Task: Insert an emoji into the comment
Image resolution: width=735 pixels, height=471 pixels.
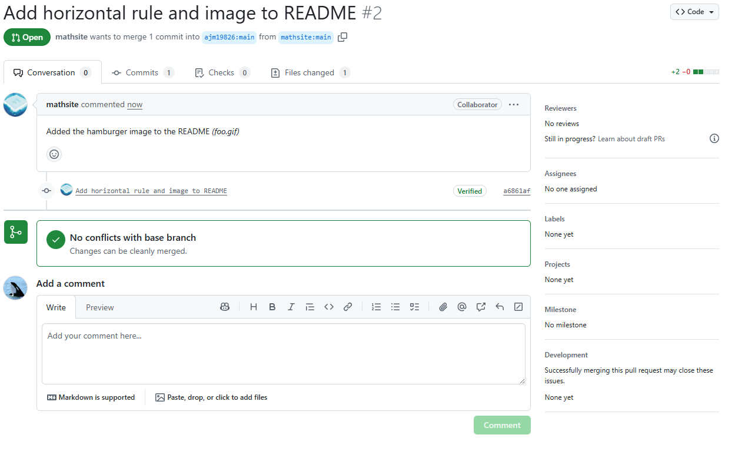Action: (54, 154)
